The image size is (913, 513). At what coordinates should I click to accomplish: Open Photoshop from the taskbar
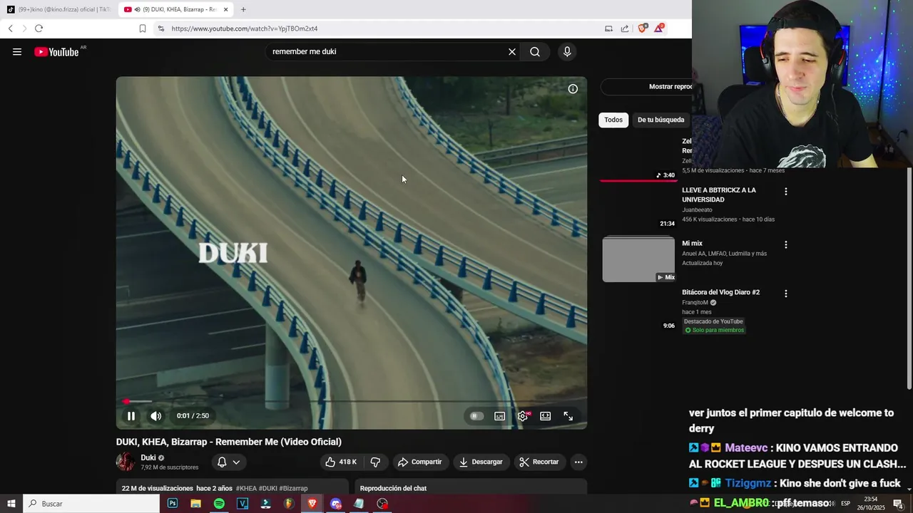coord(173,504)
